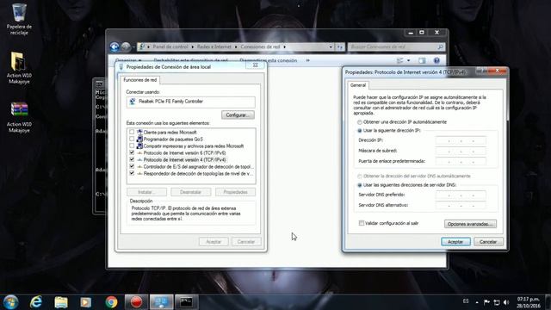Click Redes e Internet breadcrumb
This screenshot has width=551, height=310.
click(x=214, y=46)
